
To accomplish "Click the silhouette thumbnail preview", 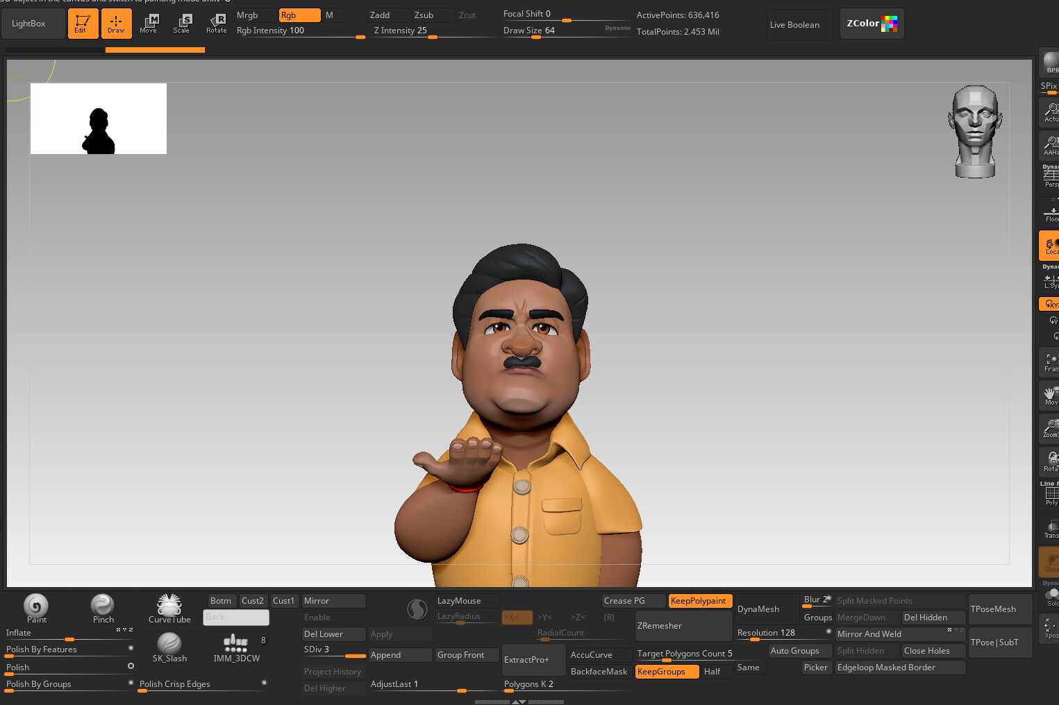I will point(99,119).
